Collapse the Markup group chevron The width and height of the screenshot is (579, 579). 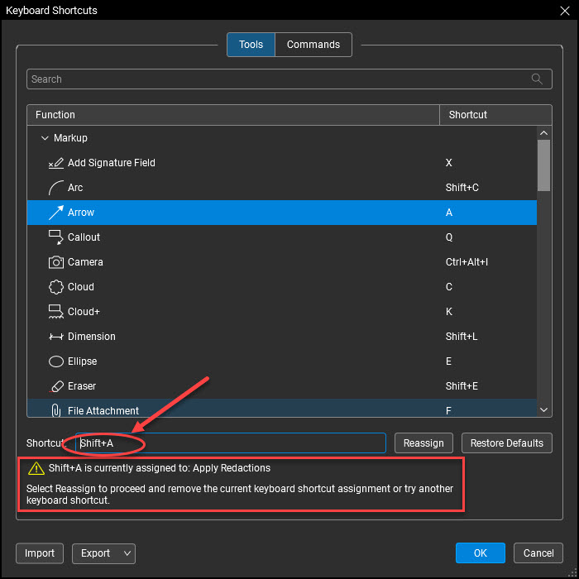click(x=45, y=138)
